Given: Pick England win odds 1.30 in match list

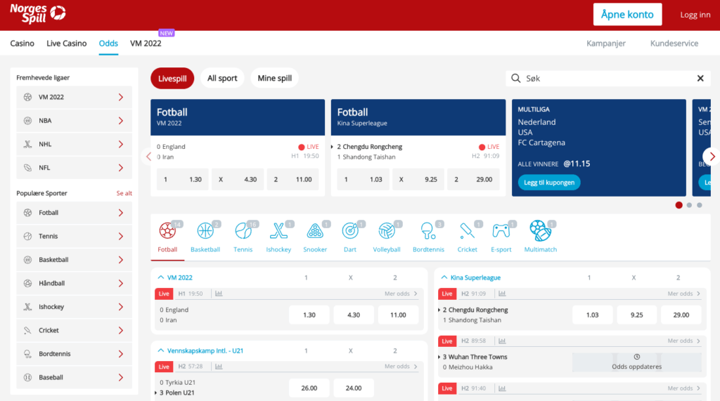Looking at the screenshot, I should 309,315.
